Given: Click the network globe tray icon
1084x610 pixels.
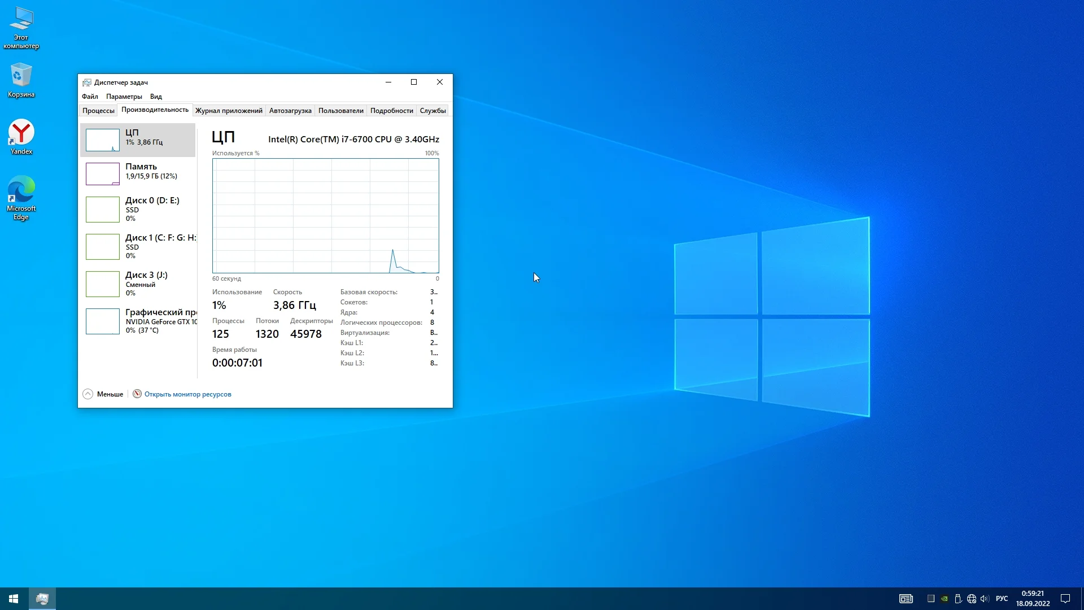Looking at the screenshot, I should click(x=972, y=599).
